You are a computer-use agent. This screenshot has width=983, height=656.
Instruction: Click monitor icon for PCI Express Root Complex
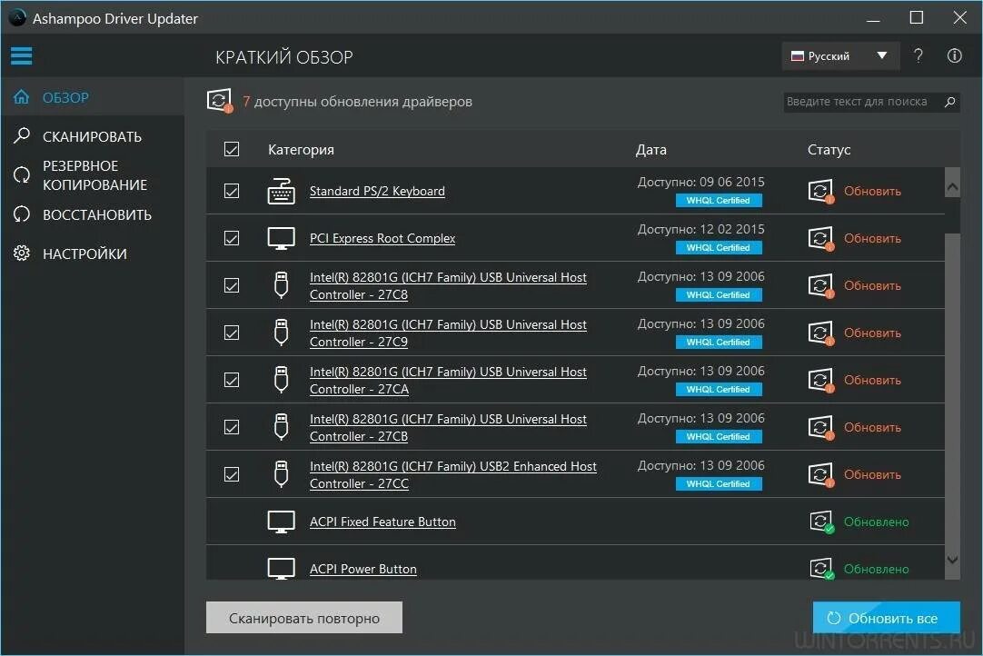[x=281, y=238]
